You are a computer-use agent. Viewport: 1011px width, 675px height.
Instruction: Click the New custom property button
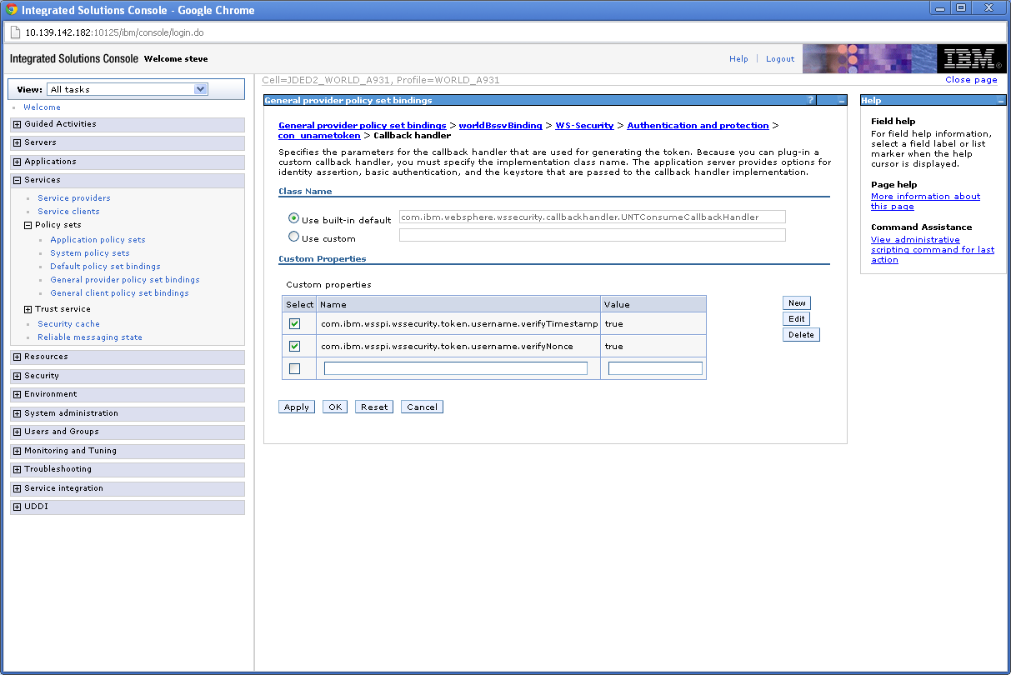point(797,303)
